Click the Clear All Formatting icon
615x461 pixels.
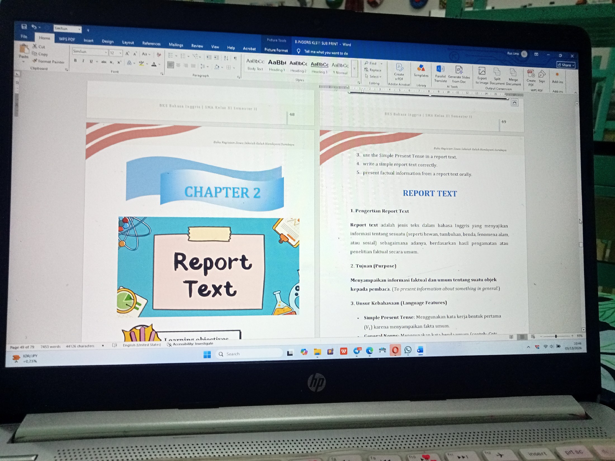click(159, 54)
